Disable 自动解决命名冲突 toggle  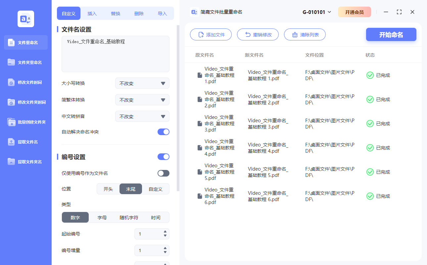pyautogui.click(x=163, y=132)
